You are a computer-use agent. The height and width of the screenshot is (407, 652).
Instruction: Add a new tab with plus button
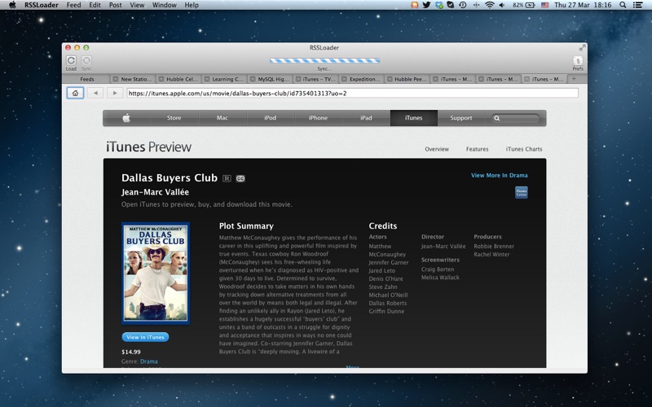pos(574,79)
